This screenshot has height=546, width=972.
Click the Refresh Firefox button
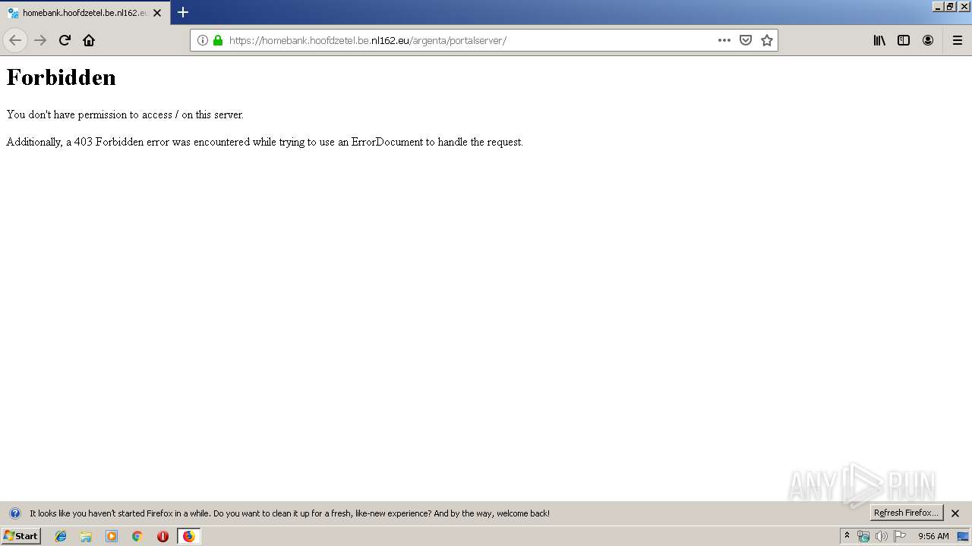(x=906, y=513)
